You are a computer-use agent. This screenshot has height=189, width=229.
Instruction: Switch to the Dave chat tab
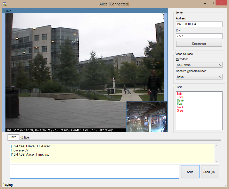coord(13,137)
